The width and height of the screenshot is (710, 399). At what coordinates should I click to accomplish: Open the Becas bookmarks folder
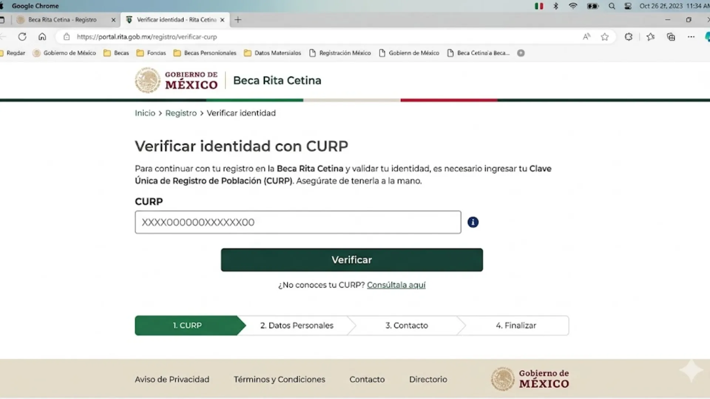click(x=116, y=53)
